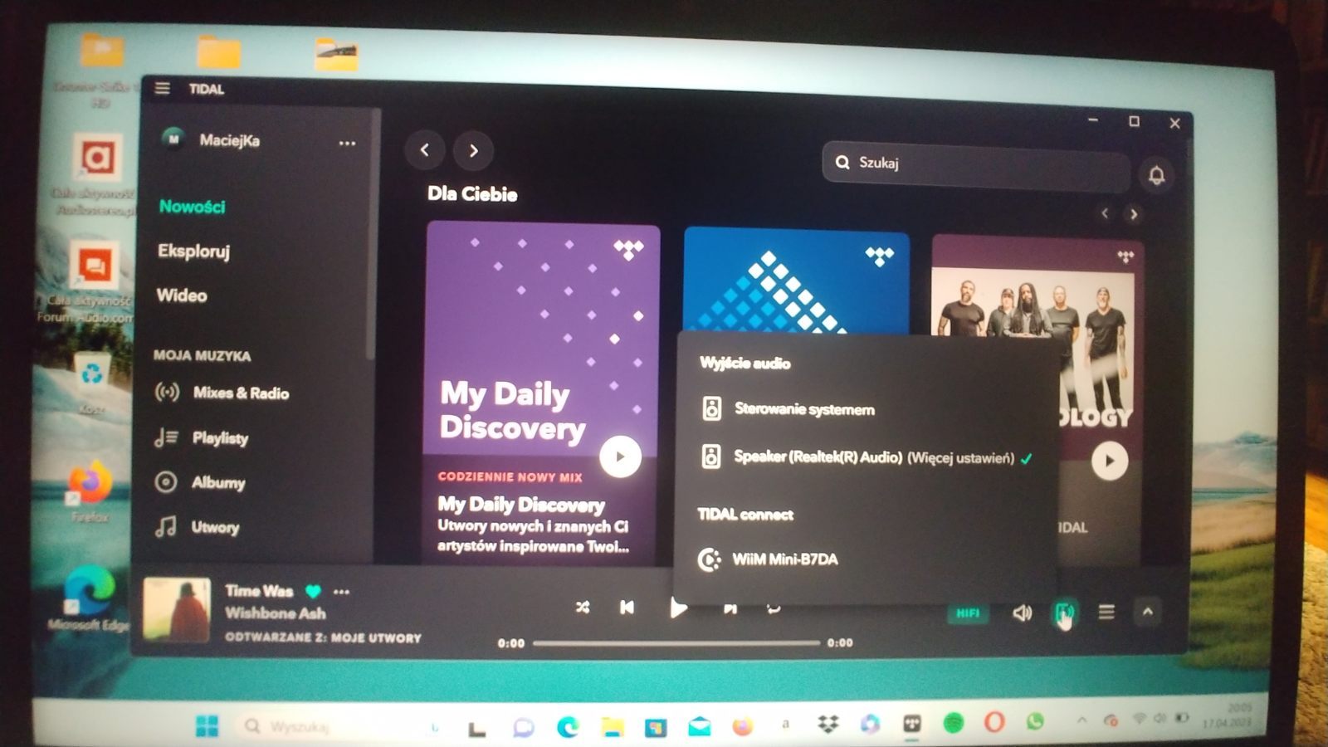
Task: Toggle shuffle playback
Action: pyautogui.click(x=583, y=608)
